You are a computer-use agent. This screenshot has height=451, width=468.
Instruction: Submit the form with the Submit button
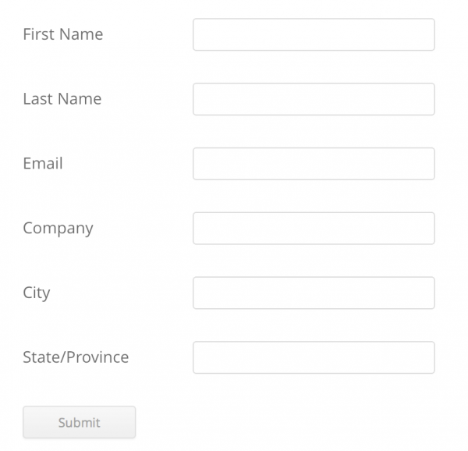point(79,422)
